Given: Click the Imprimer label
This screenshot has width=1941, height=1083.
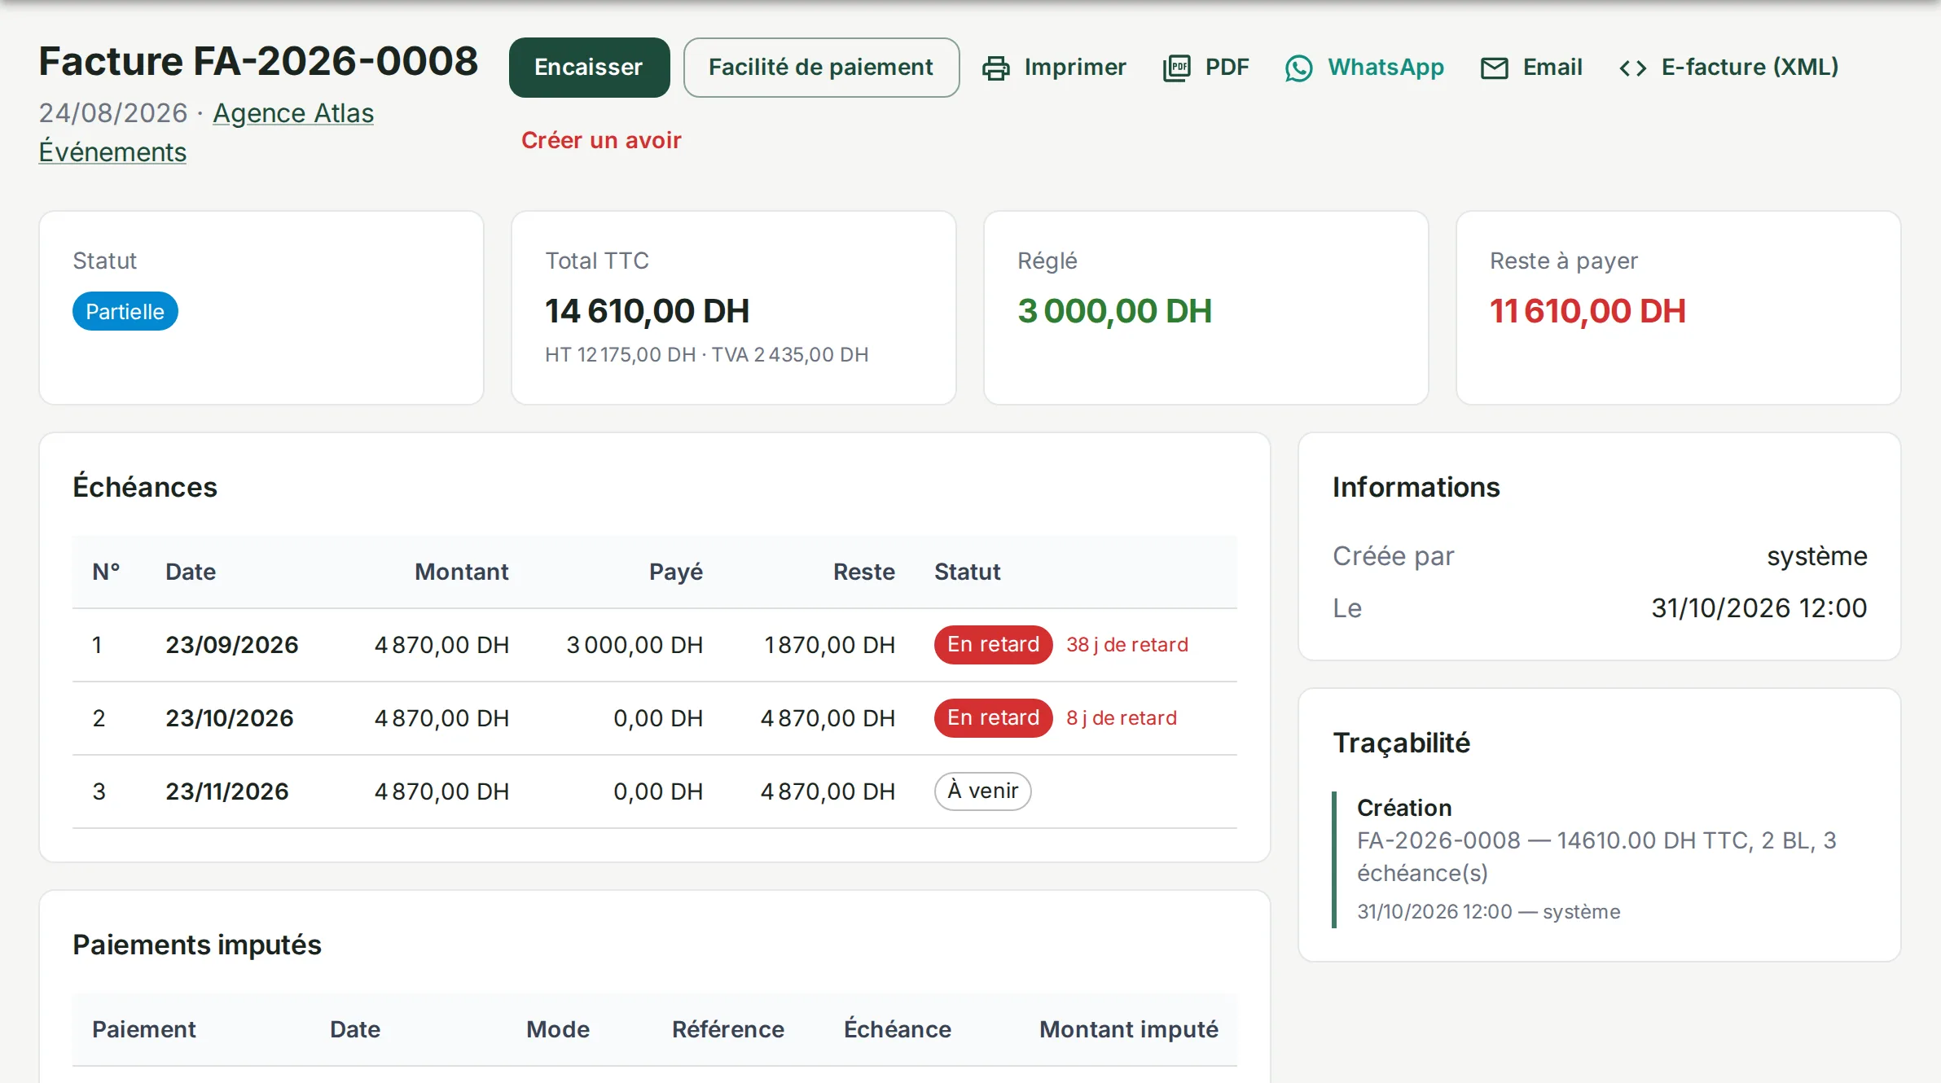Looking at the screenshot, I should pos(1075,67).
